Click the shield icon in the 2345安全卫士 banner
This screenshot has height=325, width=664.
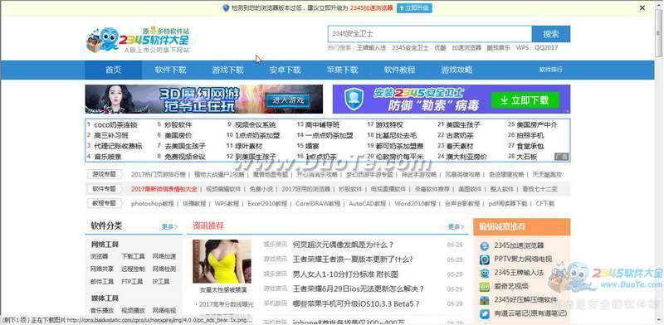point(354,99)
